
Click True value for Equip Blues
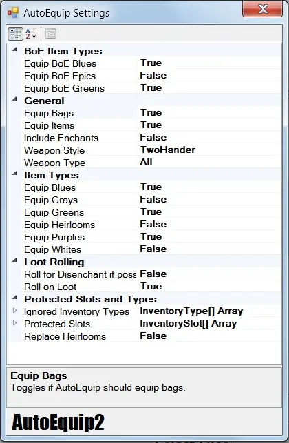click(151, 187)
